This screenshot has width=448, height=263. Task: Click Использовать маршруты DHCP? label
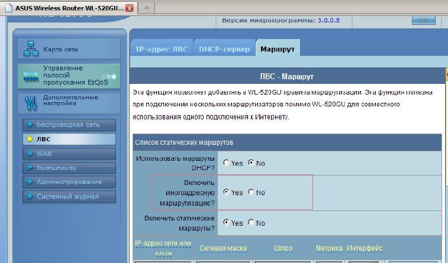click(175, 163)
